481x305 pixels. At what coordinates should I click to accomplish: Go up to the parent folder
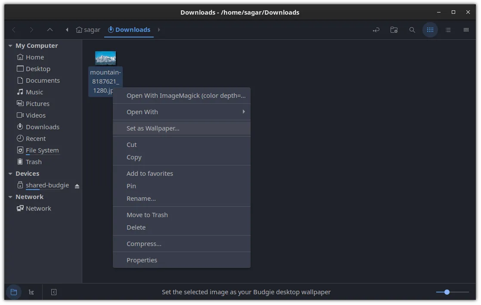50,30
